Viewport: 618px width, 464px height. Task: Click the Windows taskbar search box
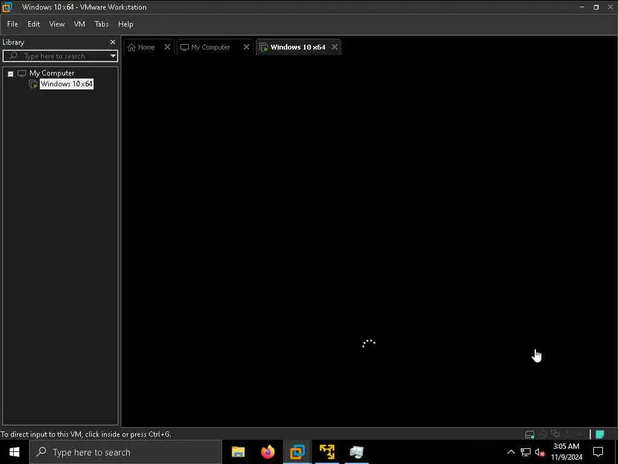coord(126,452)
